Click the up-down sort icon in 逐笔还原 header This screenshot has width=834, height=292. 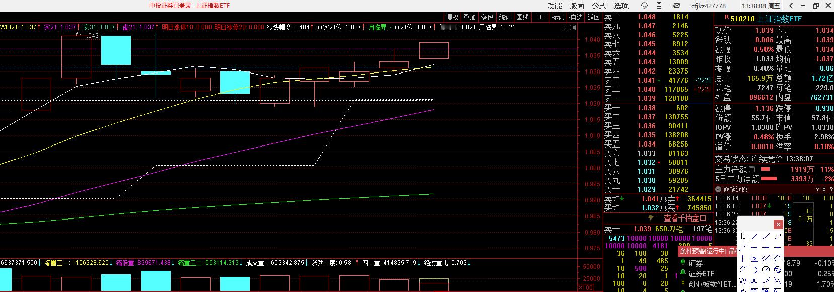click(x=824, y=189)
